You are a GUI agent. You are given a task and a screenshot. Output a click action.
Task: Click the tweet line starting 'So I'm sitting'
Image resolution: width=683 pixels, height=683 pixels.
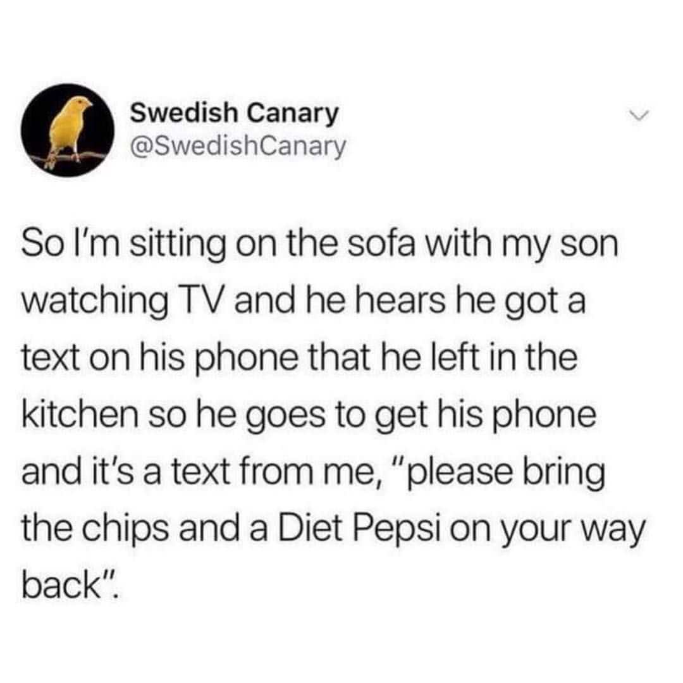(x=320, y=244)
